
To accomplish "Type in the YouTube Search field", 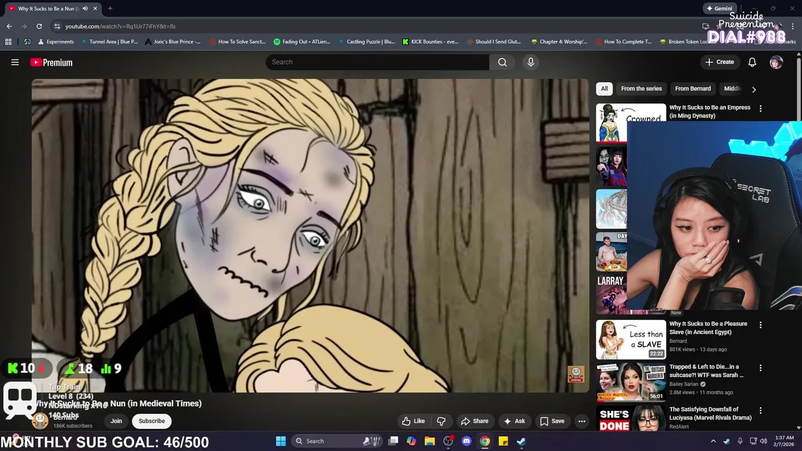I will pos(377,62).
